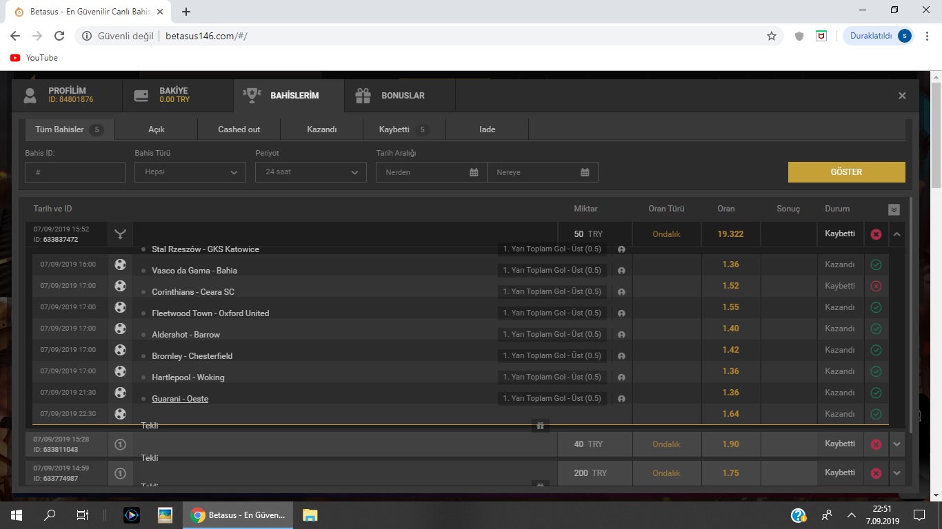
Task: Click the small icon beside Stal Rzeszów bet type
Action: pyautogui.click(x=621, y=249)
